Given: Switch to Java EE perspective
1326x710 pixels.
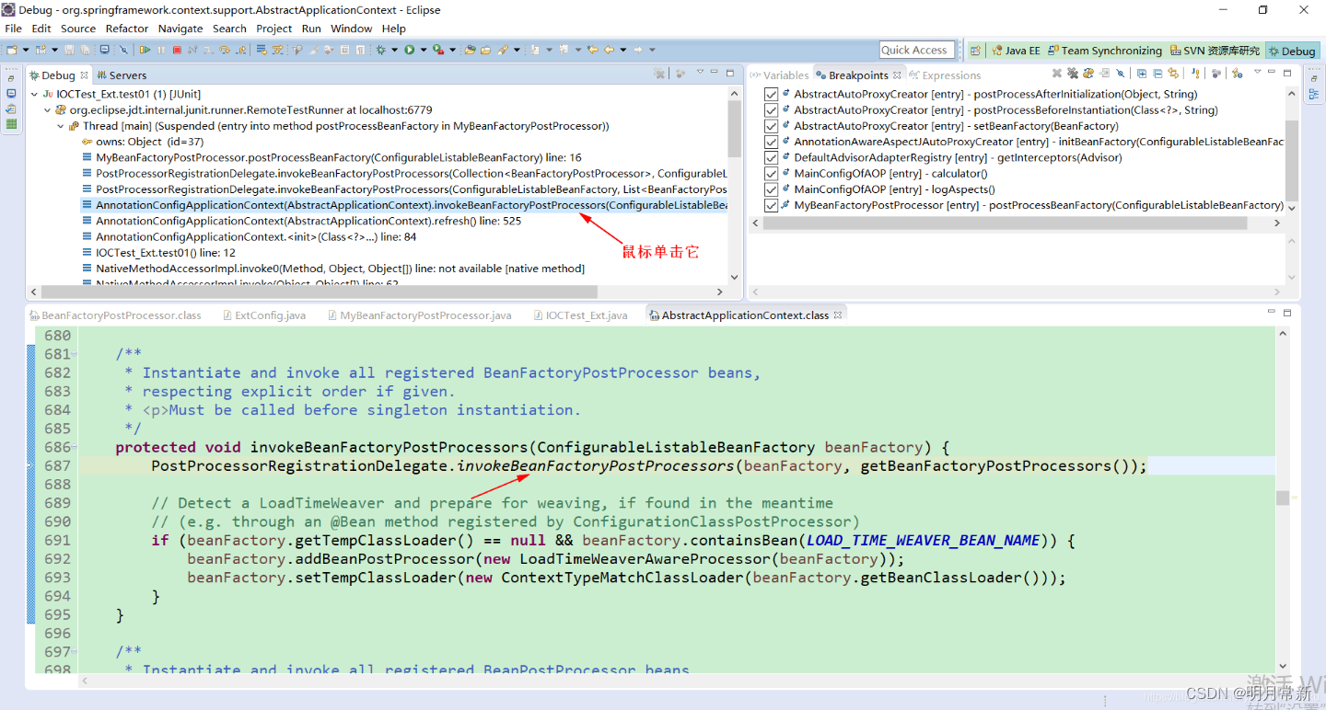Looking at the screenshot, I should [x=1016, y=51].
